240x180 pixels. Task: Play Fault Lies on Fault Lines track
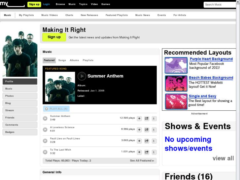[45, 141]
